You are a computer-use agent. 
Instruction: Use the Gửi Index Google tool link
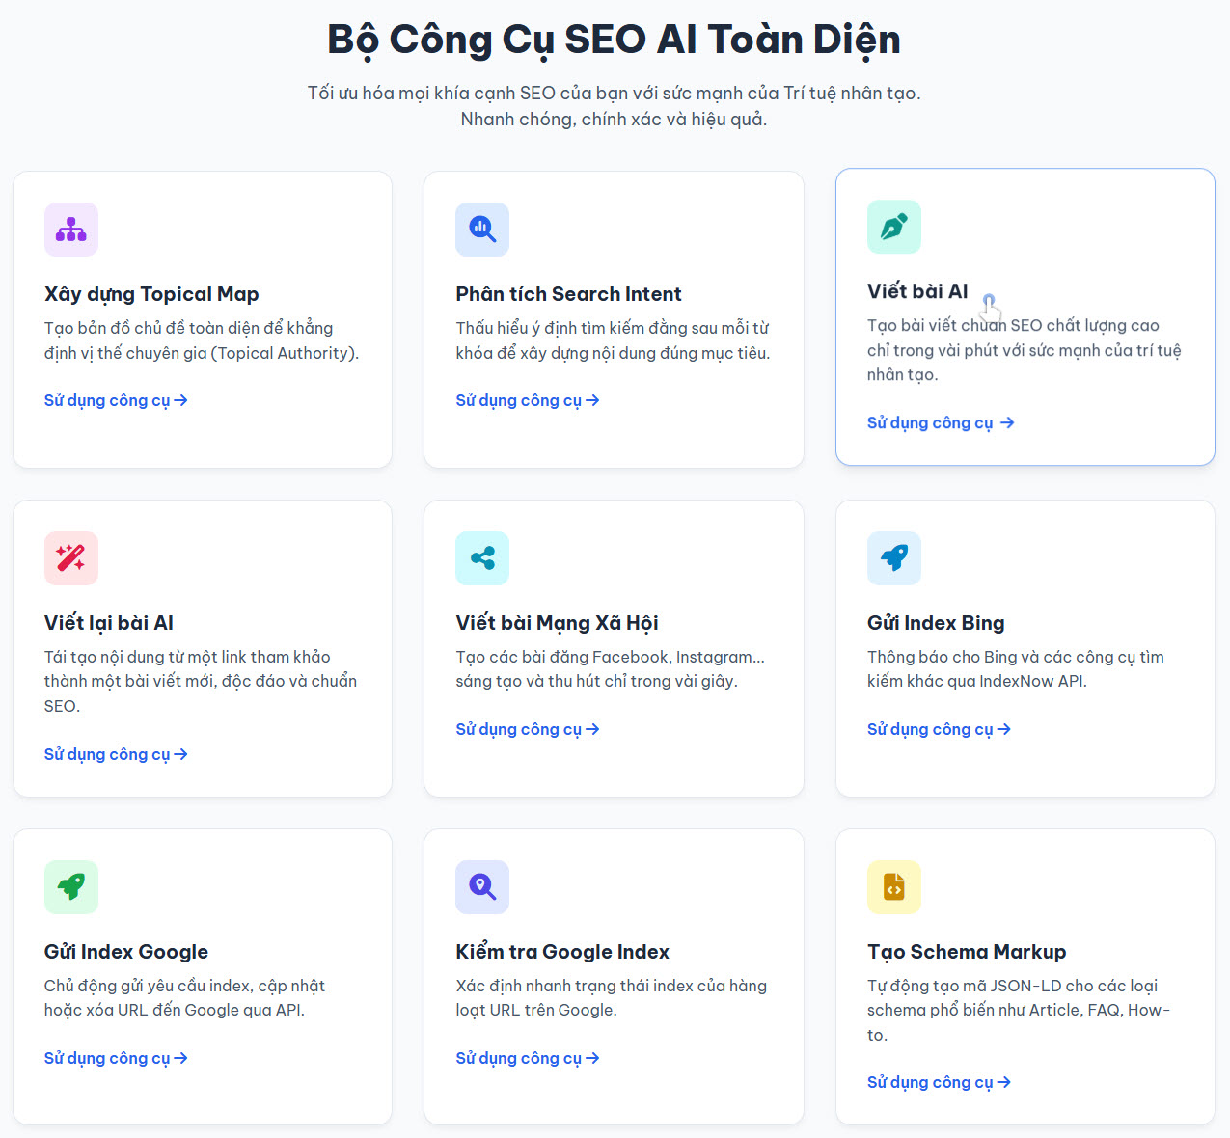point(116,1058)
